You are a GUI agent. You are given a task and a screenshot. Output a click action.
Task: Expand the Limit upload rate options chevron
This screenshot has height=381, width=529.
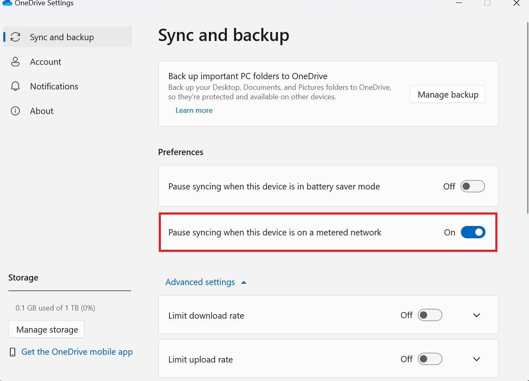[x=476, y=359]
